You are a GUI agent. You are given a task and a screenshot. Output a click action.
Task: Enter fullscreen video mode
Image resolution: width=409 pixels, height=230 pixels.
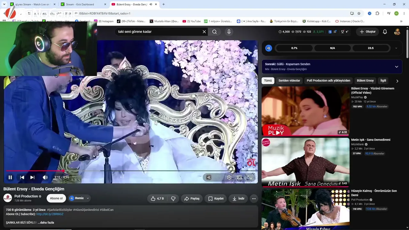250,177
